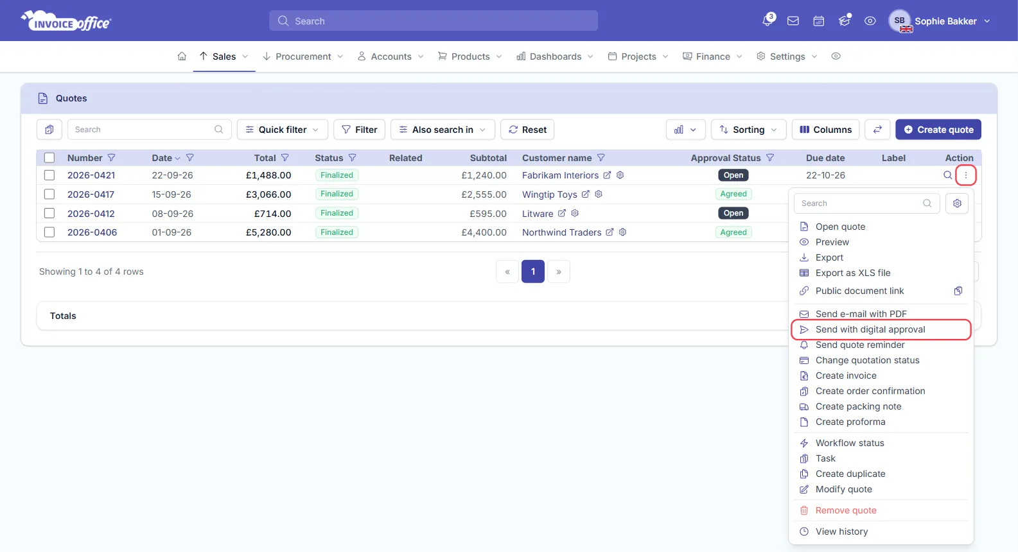Check the box for quote 2026-0421

[x=49, y=175]
